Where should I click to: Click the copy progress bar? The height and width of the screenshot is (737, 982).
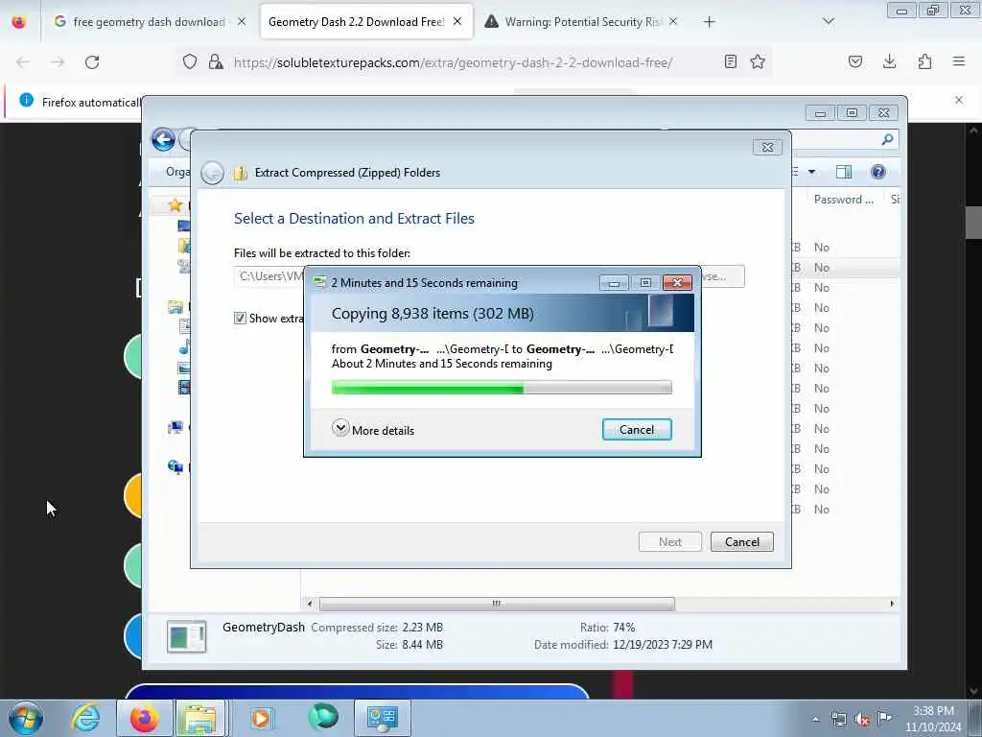(502, 388)
